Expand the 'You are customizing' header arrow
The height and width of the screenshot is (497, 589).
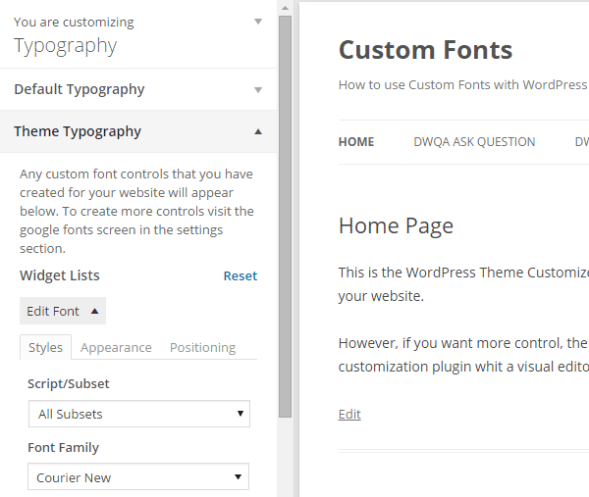pos(258,22)
